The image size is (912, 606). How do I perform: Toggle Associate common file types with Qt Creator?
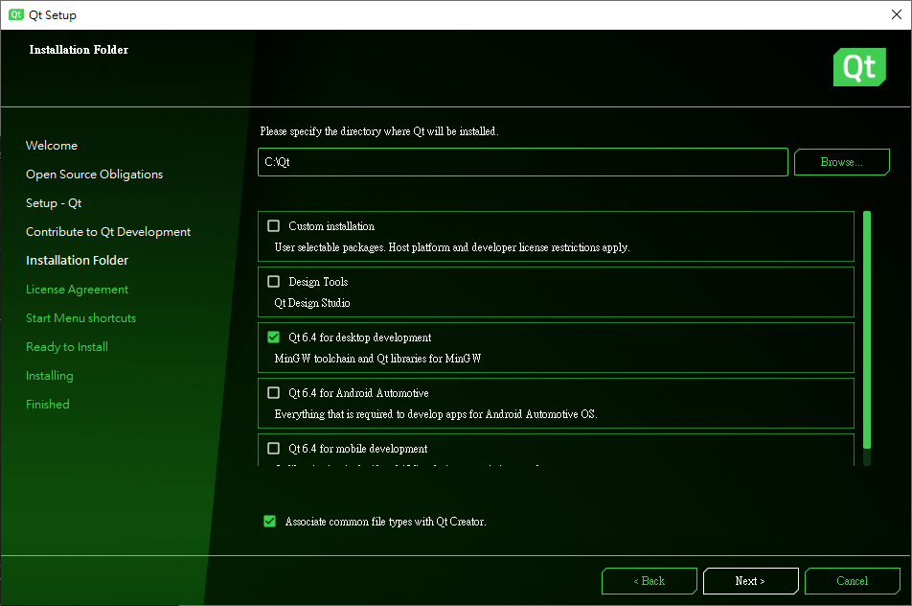tap(270, 521)
